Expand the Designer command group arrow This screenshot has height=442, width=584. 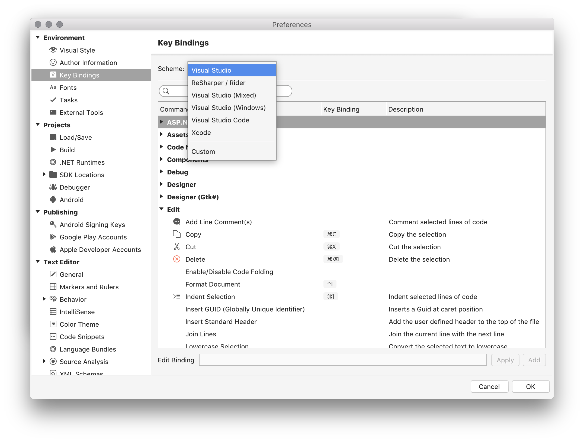tap(162, 184)
